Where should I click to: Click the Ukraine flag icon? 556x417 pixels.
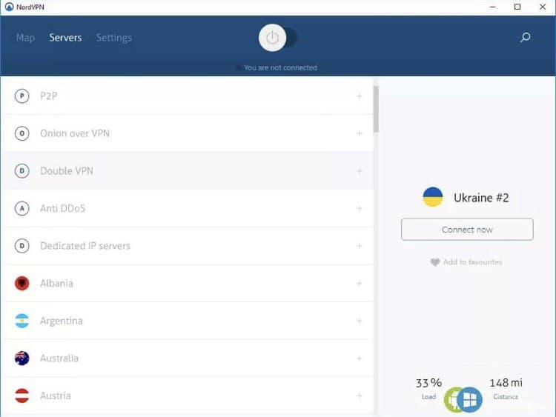433,197
